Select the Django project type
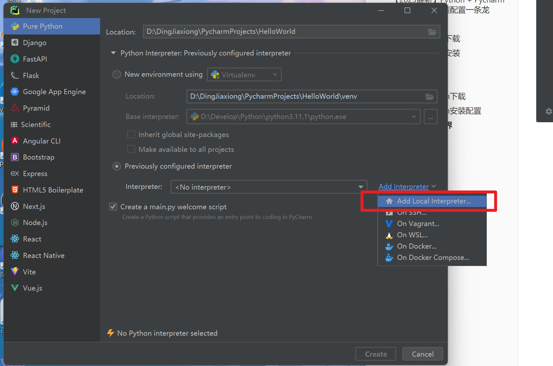This screenshot has height=366, width=553. pyautogui.click(x=34, y=42)
